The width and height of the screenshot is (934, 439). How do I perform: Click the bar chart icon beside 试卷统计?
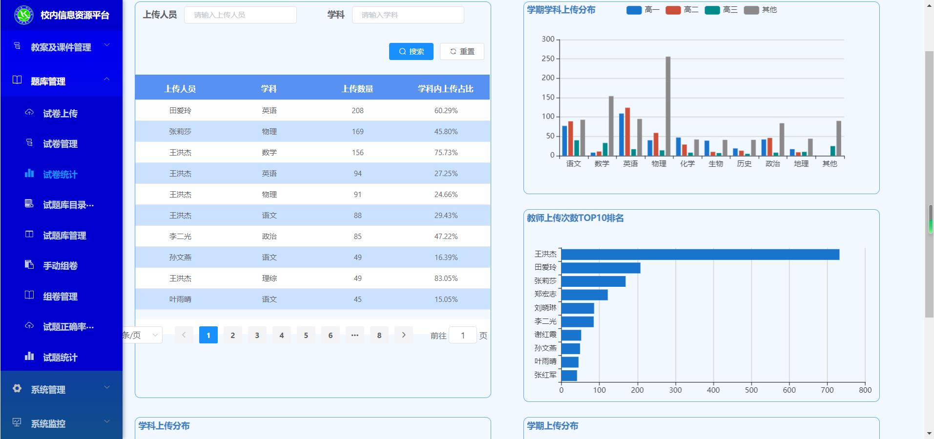[x=29, y=174]
